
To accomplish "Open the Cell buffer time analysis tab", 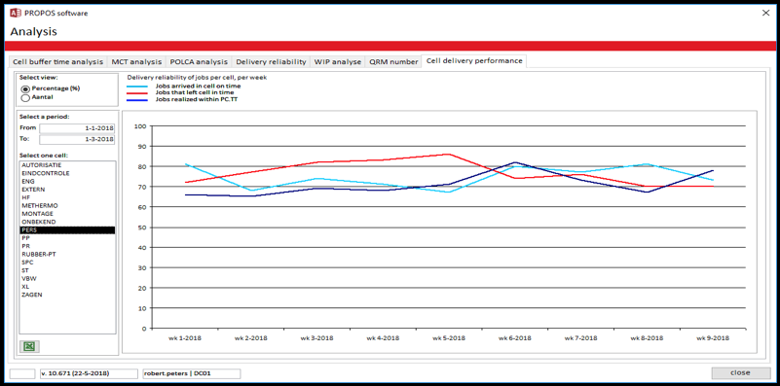I will (x=57, y=62).
